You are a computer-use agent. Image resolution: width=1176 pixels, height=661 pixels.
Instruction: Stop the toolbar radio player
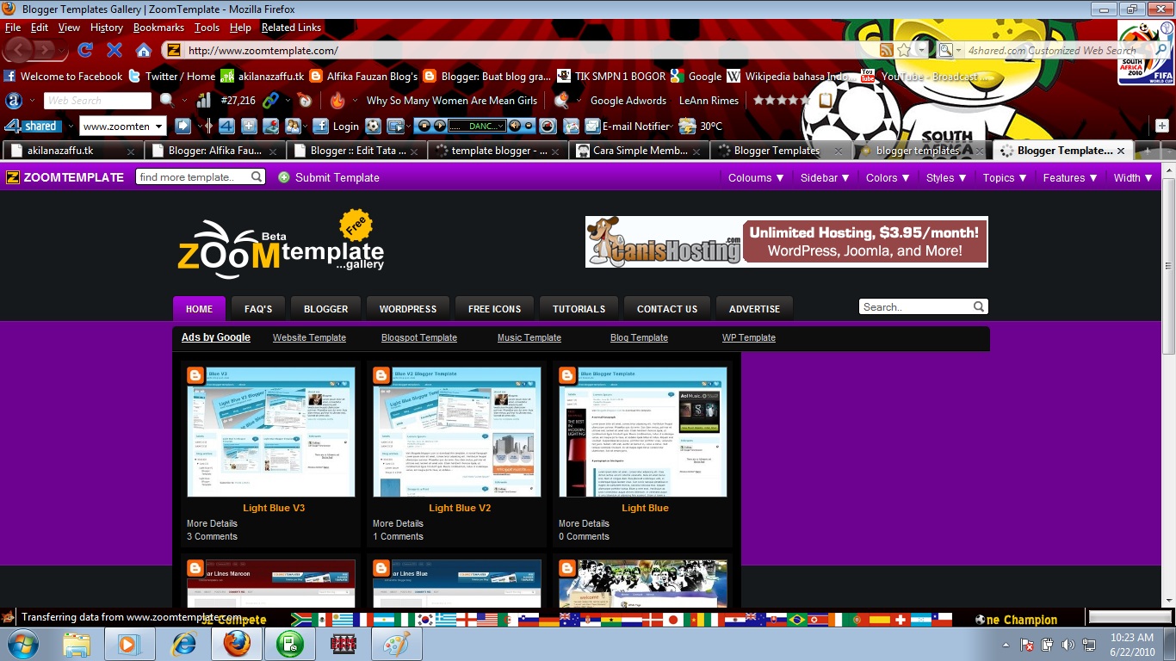[424, 127]
